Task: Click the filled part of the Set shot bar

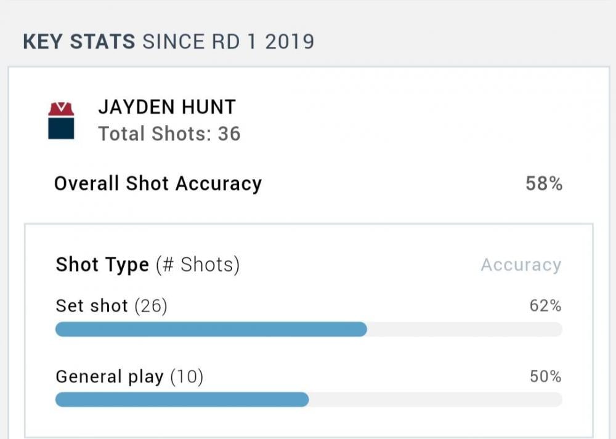Action: tap(211, 329)
